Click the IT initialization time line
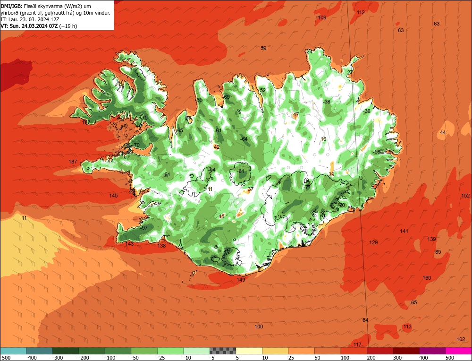This screenshot has width=472, height=361. point(30,19)
